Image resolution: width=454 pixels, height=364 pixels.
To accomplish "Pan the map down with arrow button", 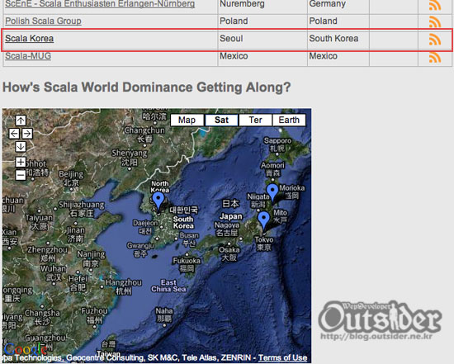I will [x=21, y=147].
